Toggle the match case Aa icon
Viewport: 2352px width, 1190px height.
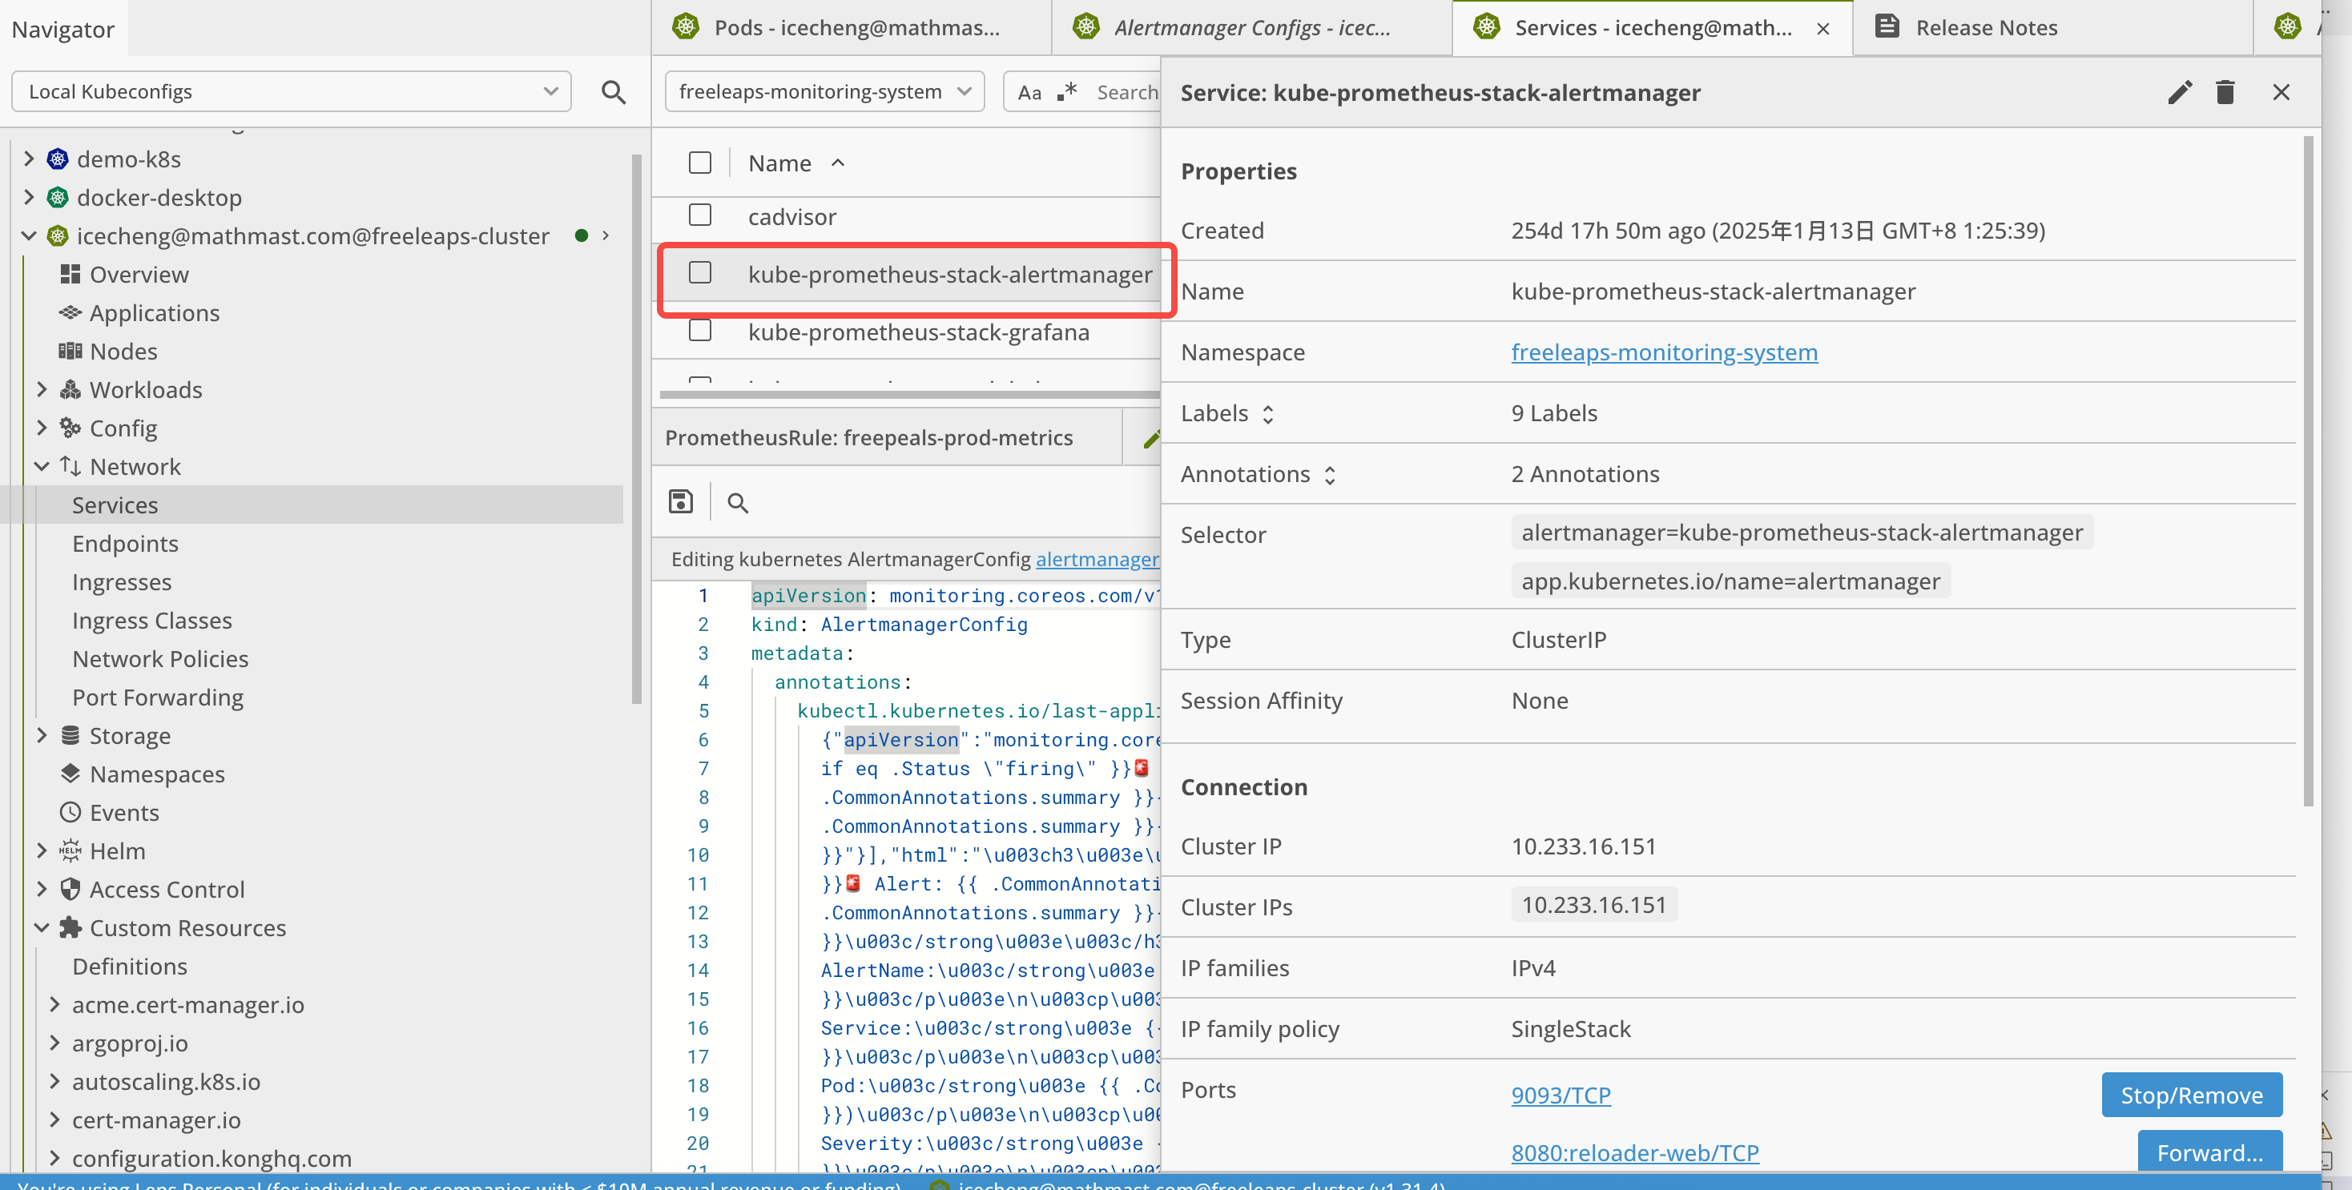coord(1029,92)
